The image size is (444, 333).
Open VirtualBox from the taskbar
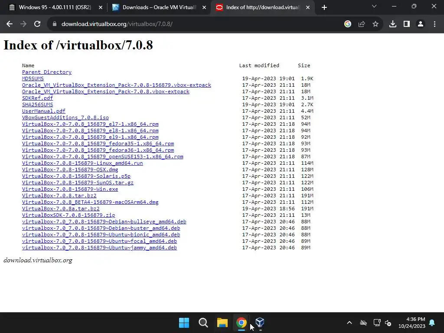tap(260, 322)
